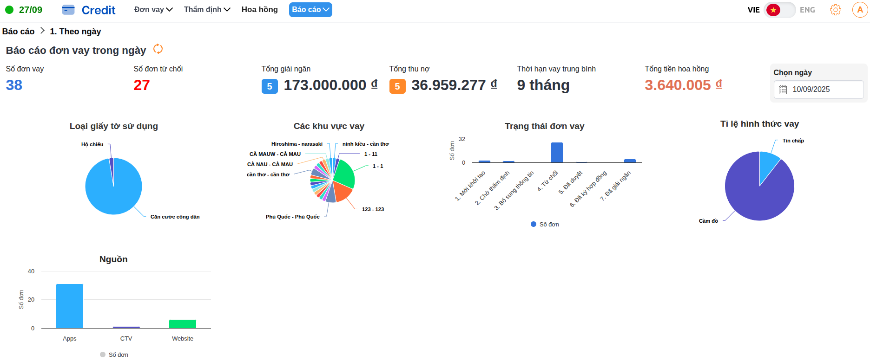Click the Credit card logo icon
This screenshot has height=361, width=870.
click(68, 10)
